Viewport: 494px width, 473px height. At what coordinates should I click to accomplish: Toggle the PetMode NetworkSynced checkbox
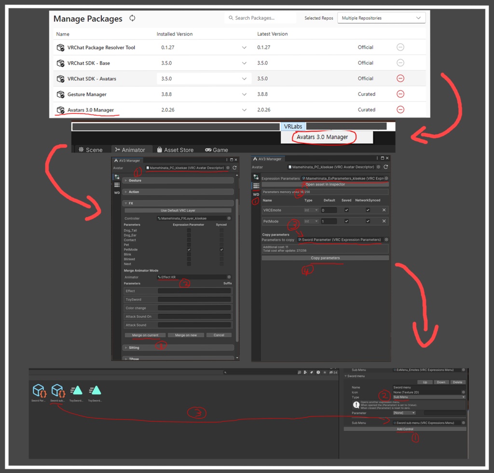368,221
